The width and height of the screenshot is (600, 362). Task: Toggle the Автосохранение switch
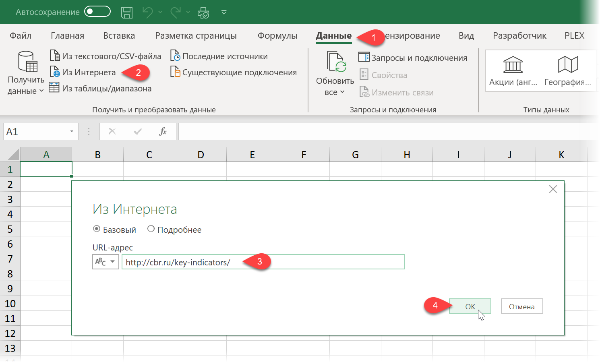click(97, 12)
